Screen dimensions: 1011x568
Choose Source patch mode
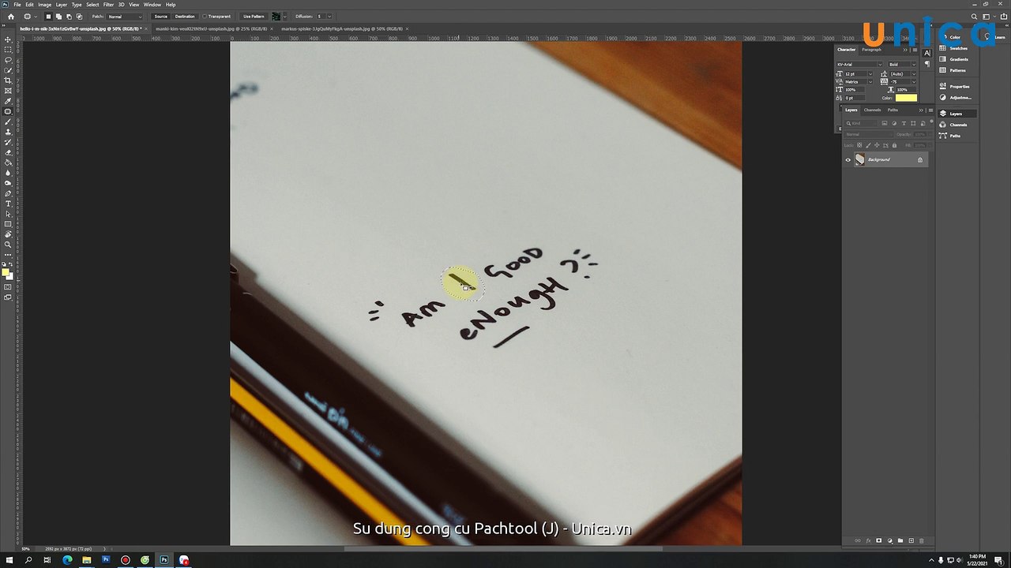click(x=161, y=17)
